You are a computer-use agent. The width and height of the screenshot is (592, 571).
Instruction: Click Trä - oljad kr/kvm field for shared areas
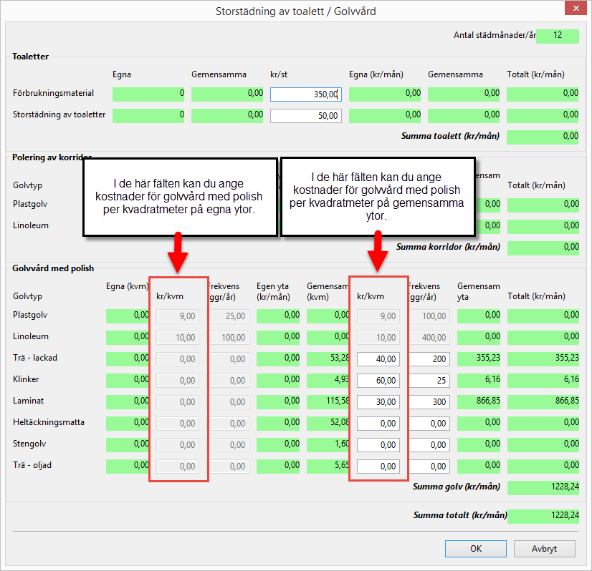[x=378, y=466]
